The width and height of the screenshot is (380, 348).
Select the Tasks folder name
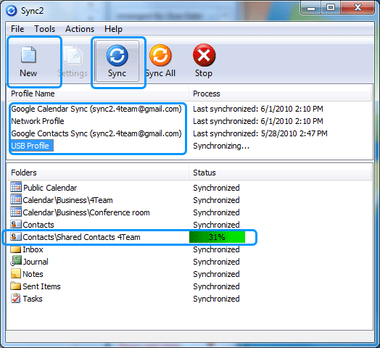(x=33, y=299)
